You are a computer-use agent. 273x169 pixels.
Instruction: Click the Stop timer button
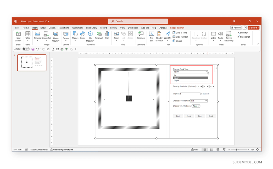tap(200, 116)
